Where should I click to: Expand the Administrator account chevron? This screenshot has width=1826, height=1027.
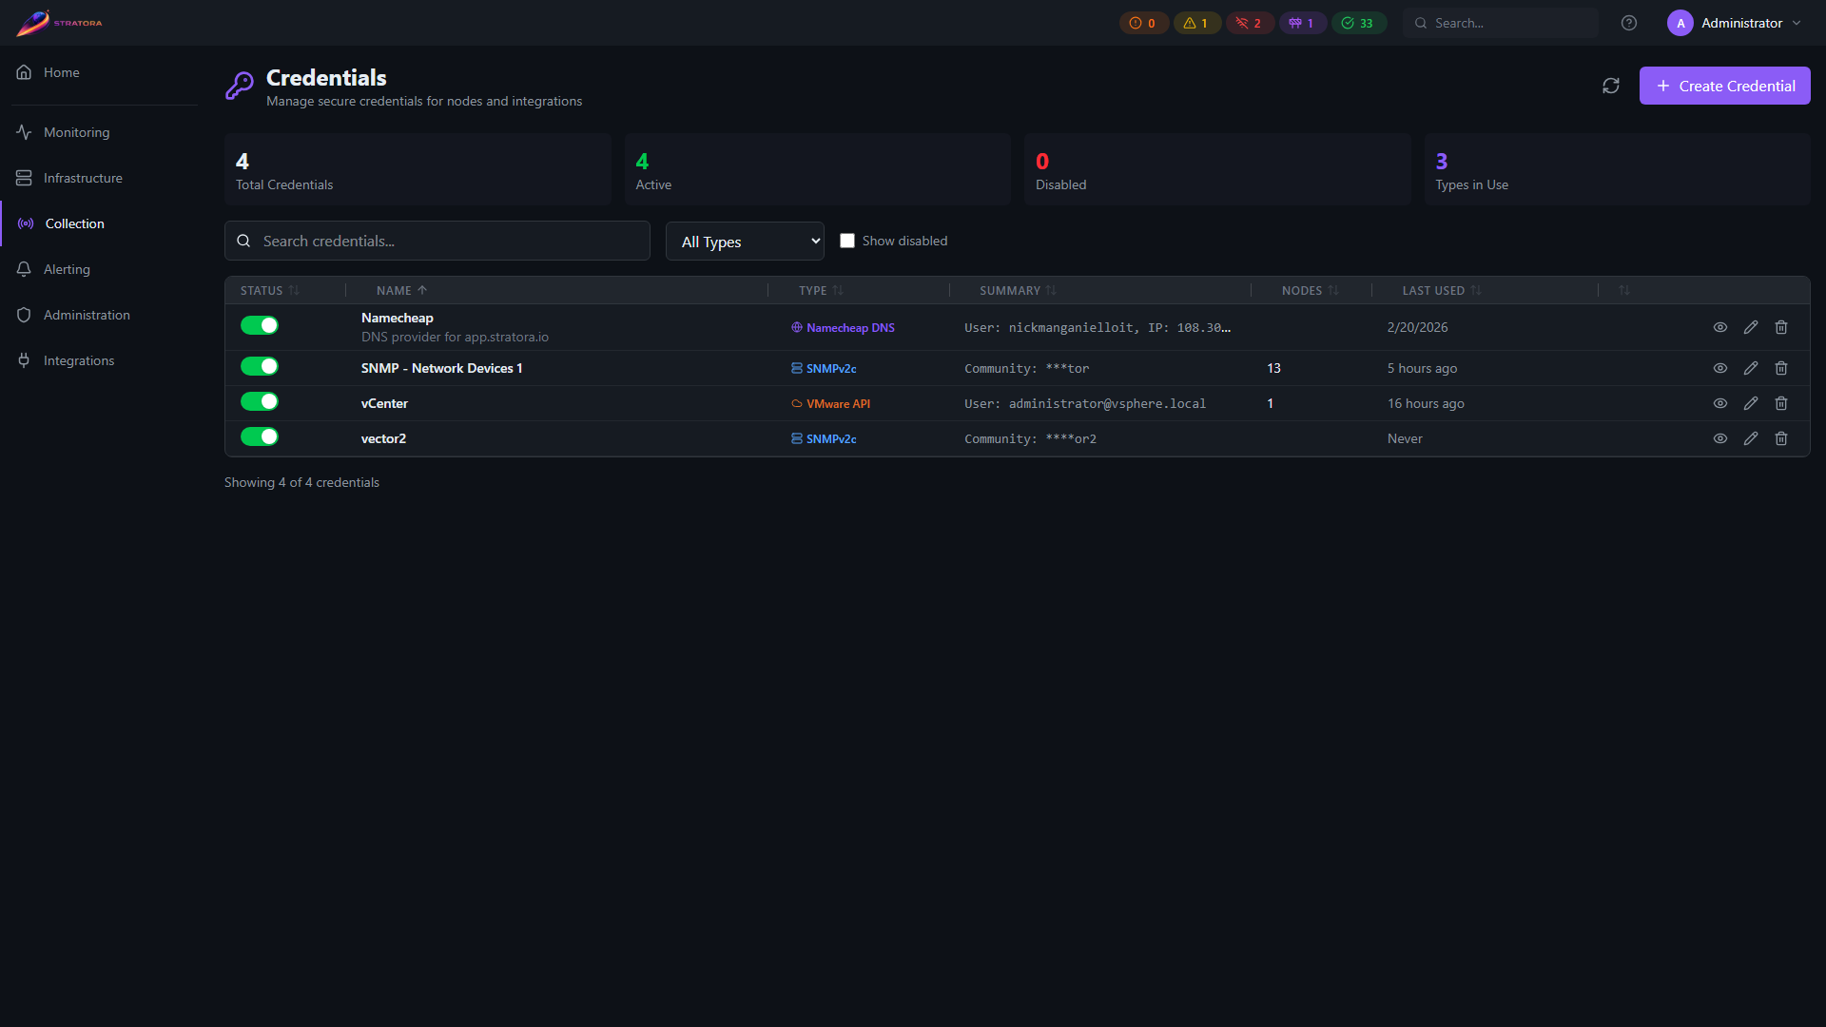tap(1797, 23)
